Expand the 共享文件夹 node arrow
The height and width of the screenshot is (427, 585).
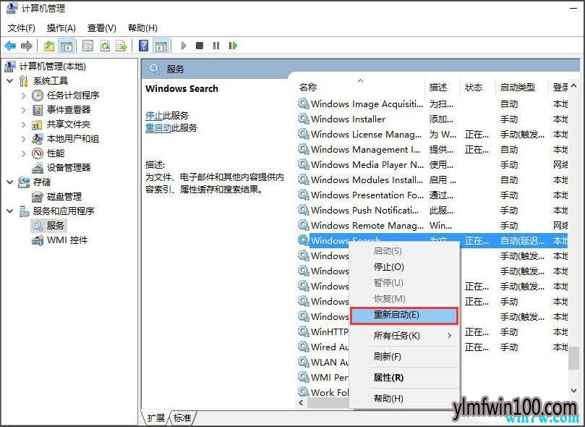(x=24, y=124)
